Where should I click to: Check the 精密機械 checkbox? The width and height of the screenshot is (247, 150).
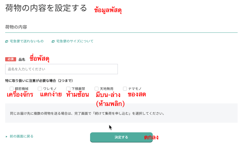[12, 89]
